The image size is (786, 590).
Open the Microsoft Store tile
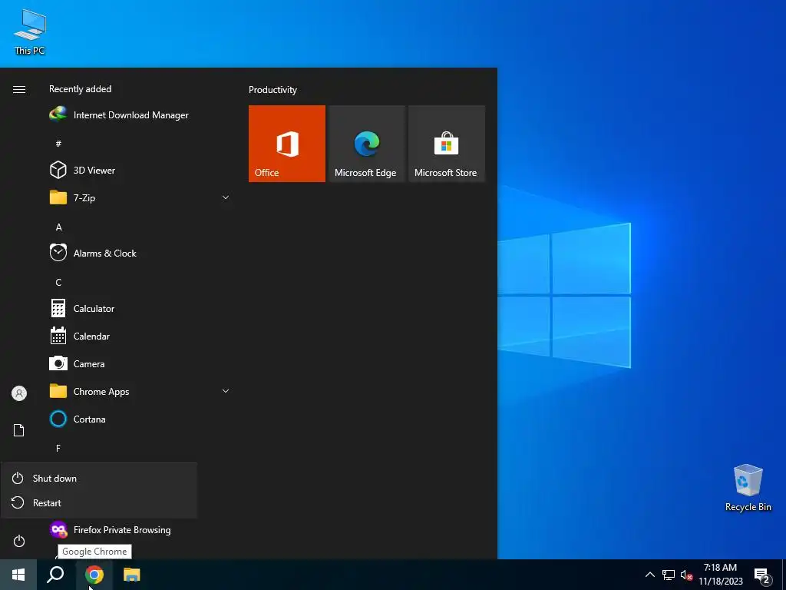click(x=447, y=144)
